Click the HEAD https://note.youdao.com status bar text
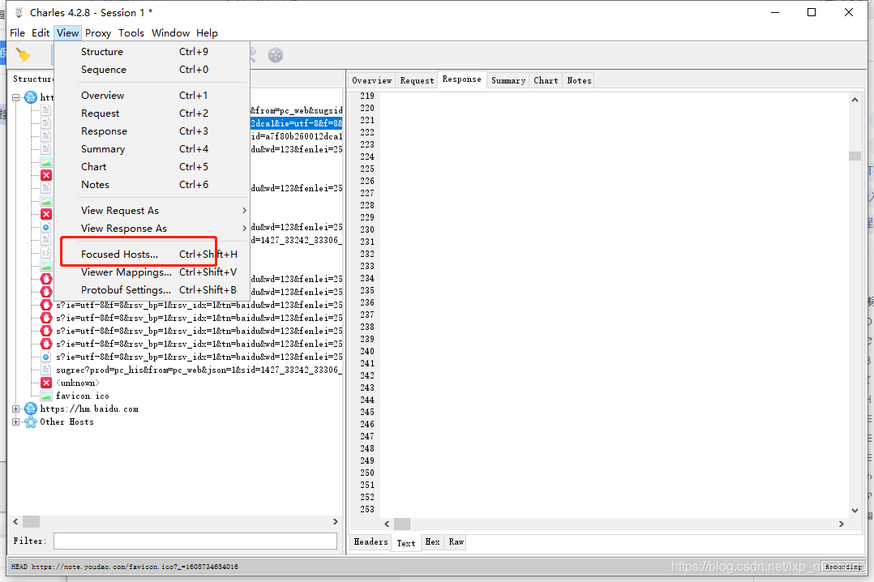Image resolution: width=874 pixels, height=582 pixels. 124,567
